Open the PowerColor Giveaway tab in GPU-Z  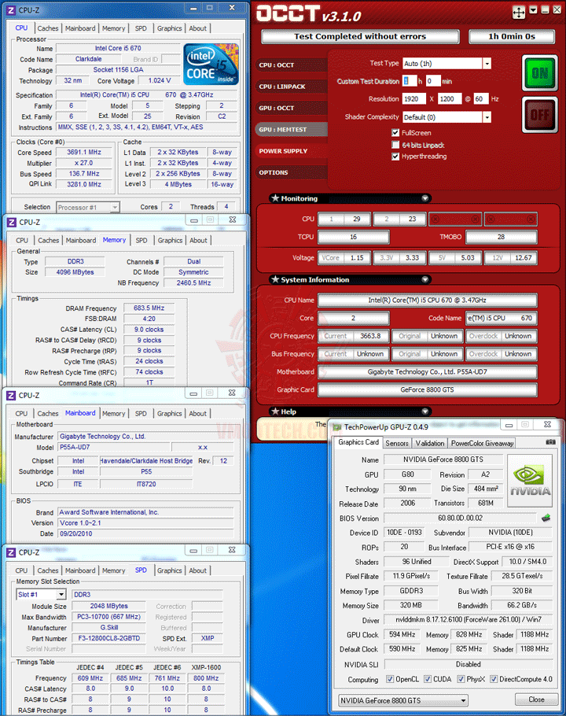coord(482,443)
